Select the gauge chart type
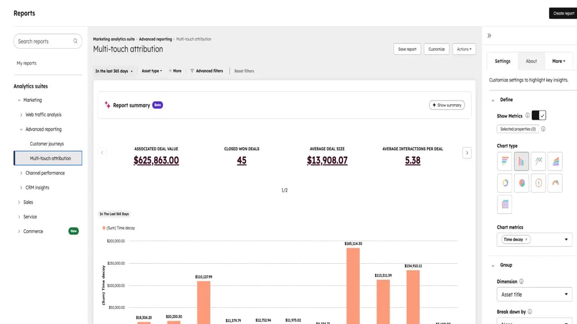577x324 pixels. coord(556,183)
